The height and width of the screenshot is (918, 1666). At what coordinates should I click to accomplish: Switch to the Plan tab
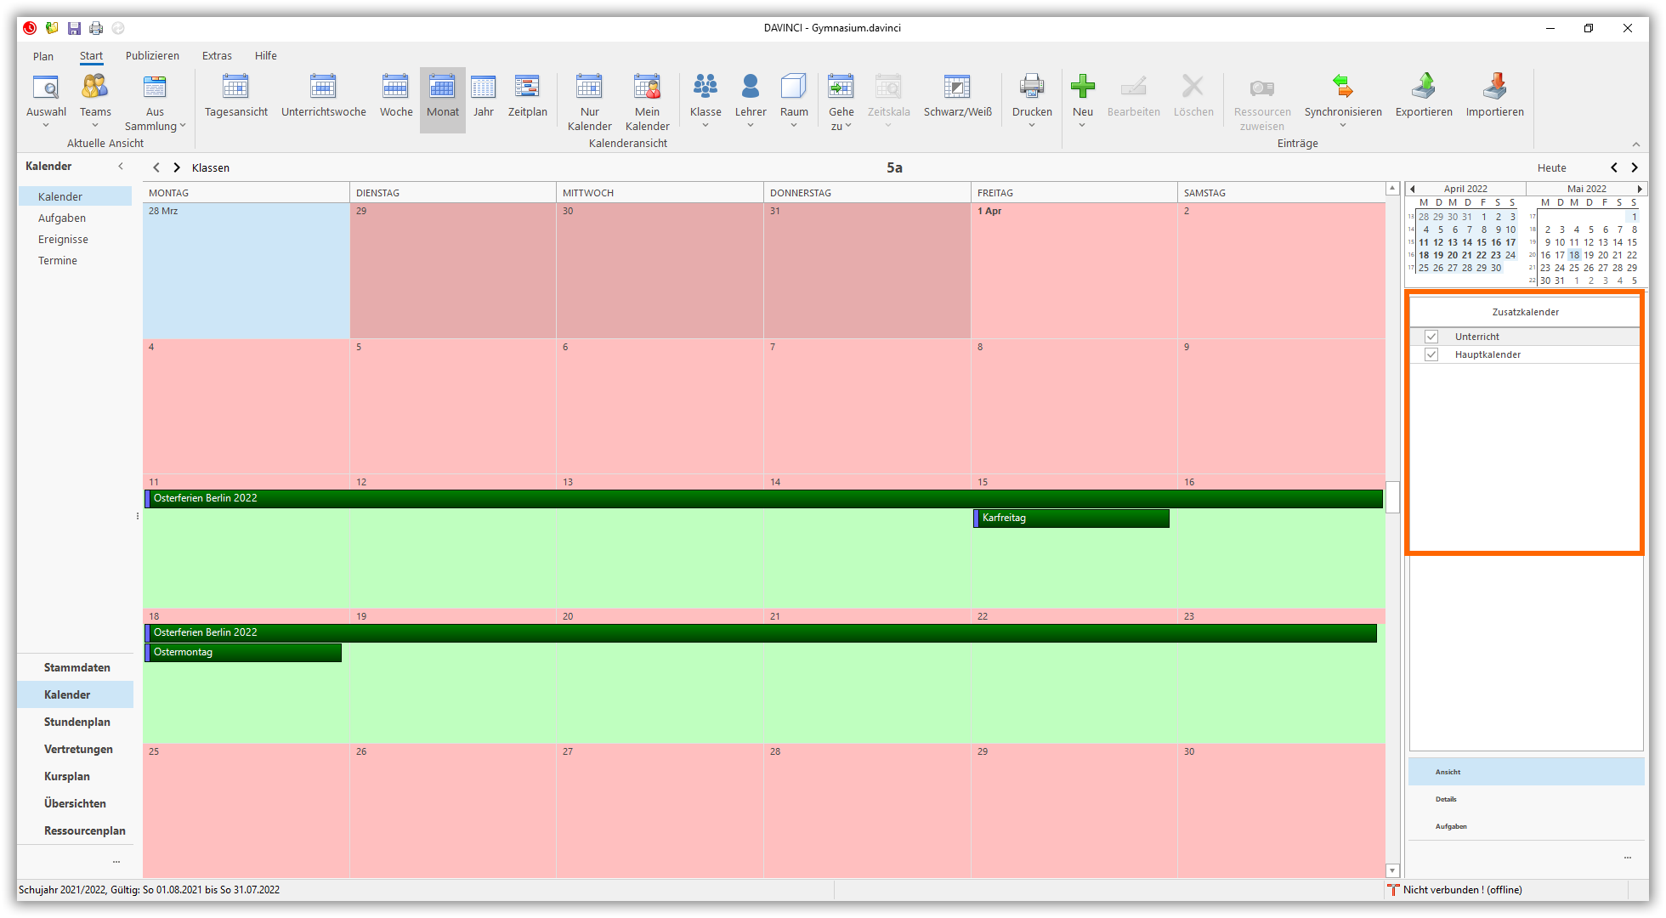[x=42, y=55]
